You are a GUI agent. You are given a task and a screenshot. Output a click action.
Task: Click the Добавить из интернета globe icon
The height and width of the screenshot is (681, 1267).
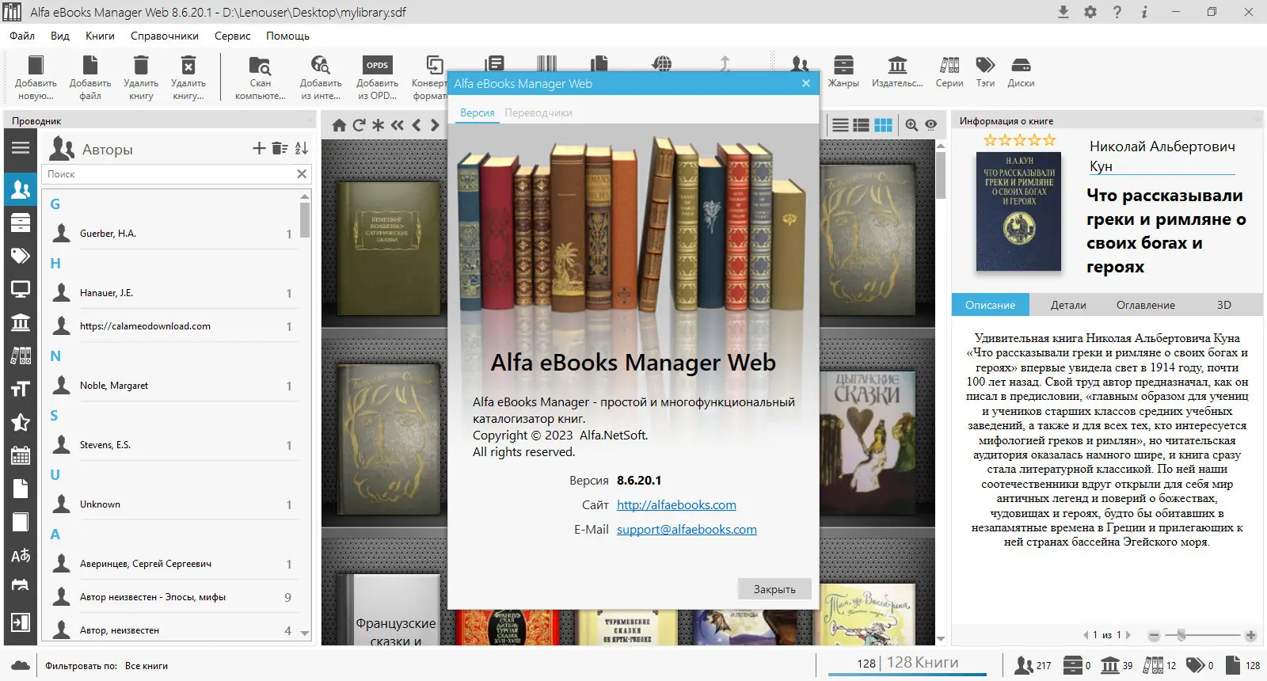pyautogui.click(x=321, y=78)
